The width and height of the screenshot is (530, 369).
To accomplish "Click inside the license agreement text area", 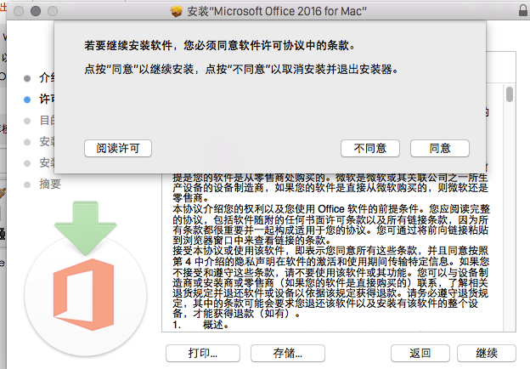I will click(331, 255).
